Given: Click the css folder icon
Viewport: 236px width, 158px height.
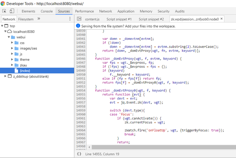Looking at the screenshot, I should 17,43.
